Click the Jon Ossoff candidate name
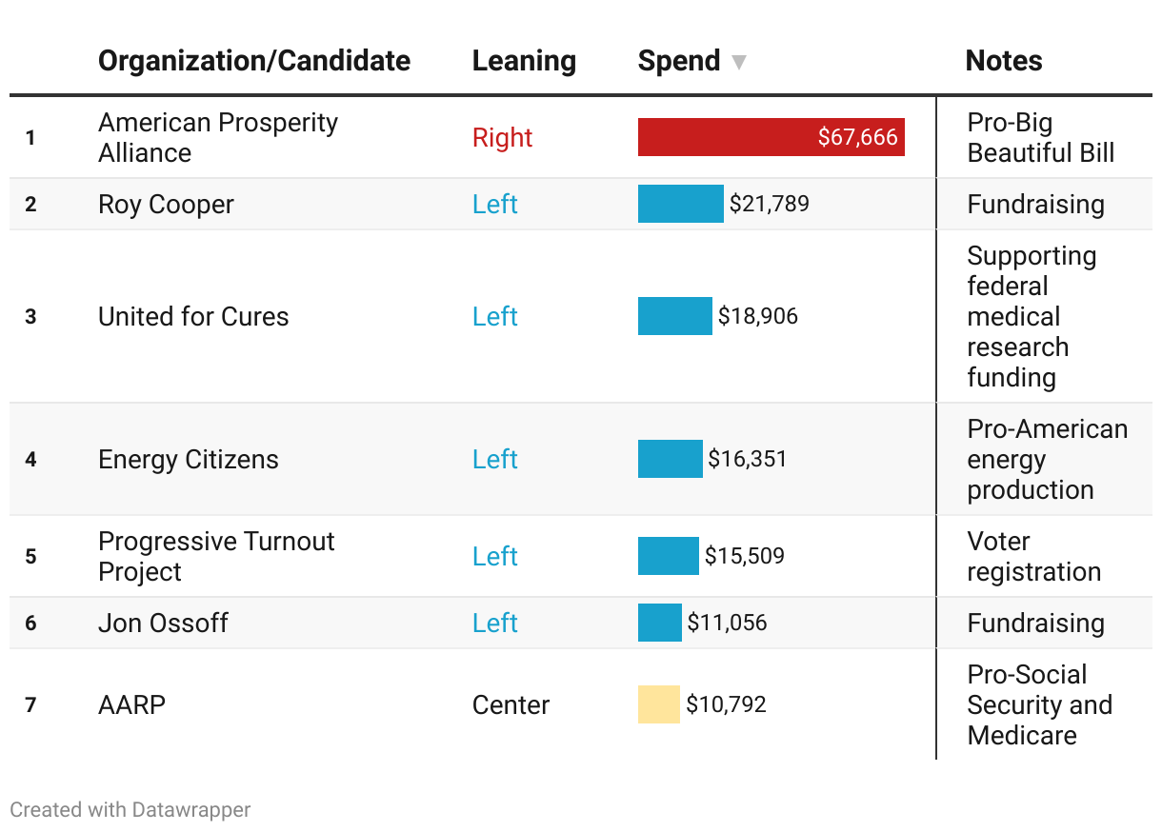1162x832 pixels. click(163, 623)
